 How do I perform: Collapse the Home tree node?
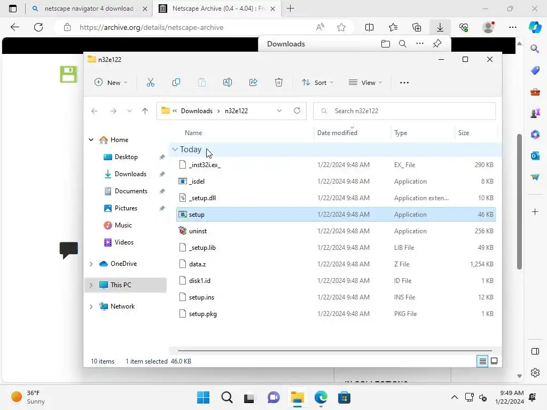click(x=91, y=140)
